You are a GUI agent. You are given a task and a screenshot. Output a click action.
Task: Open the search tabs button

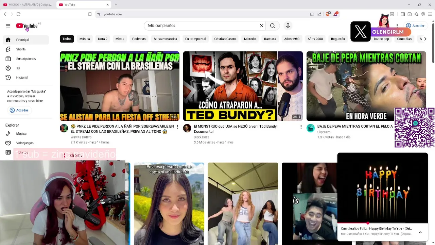(392, 14)
